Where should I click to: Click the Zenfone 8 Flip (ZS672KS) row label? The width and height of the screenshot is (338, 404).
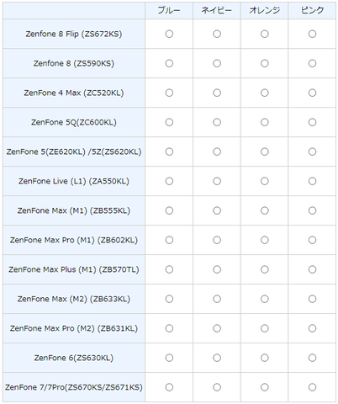(x=74, y=34)
